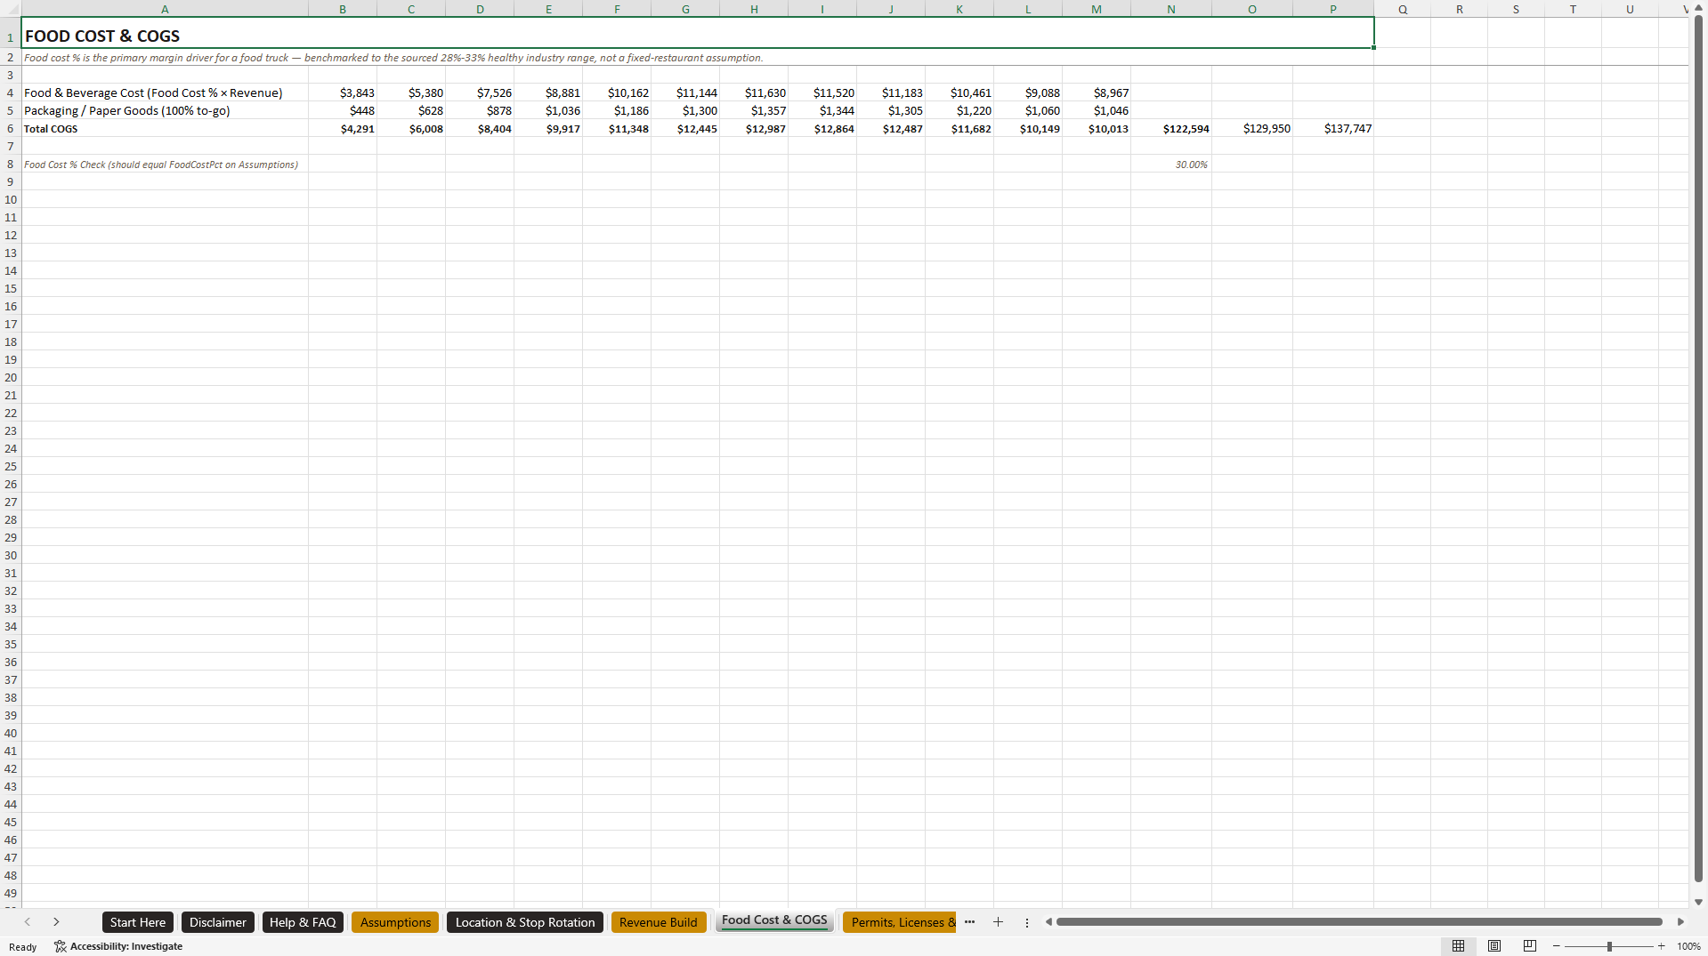Select the Food & Beverage Cost label cell

pos(165,92)
